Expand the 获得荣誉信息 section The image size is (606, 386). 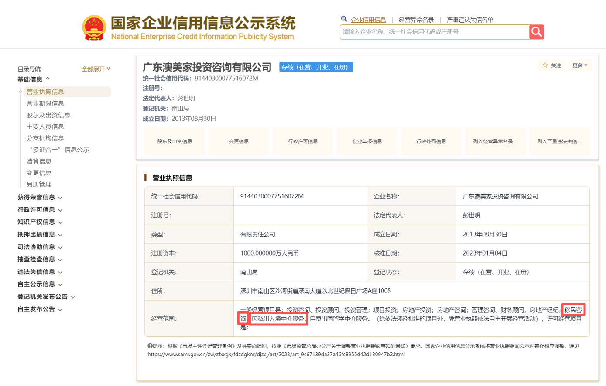pyautogui.click(x=40, y=197)
